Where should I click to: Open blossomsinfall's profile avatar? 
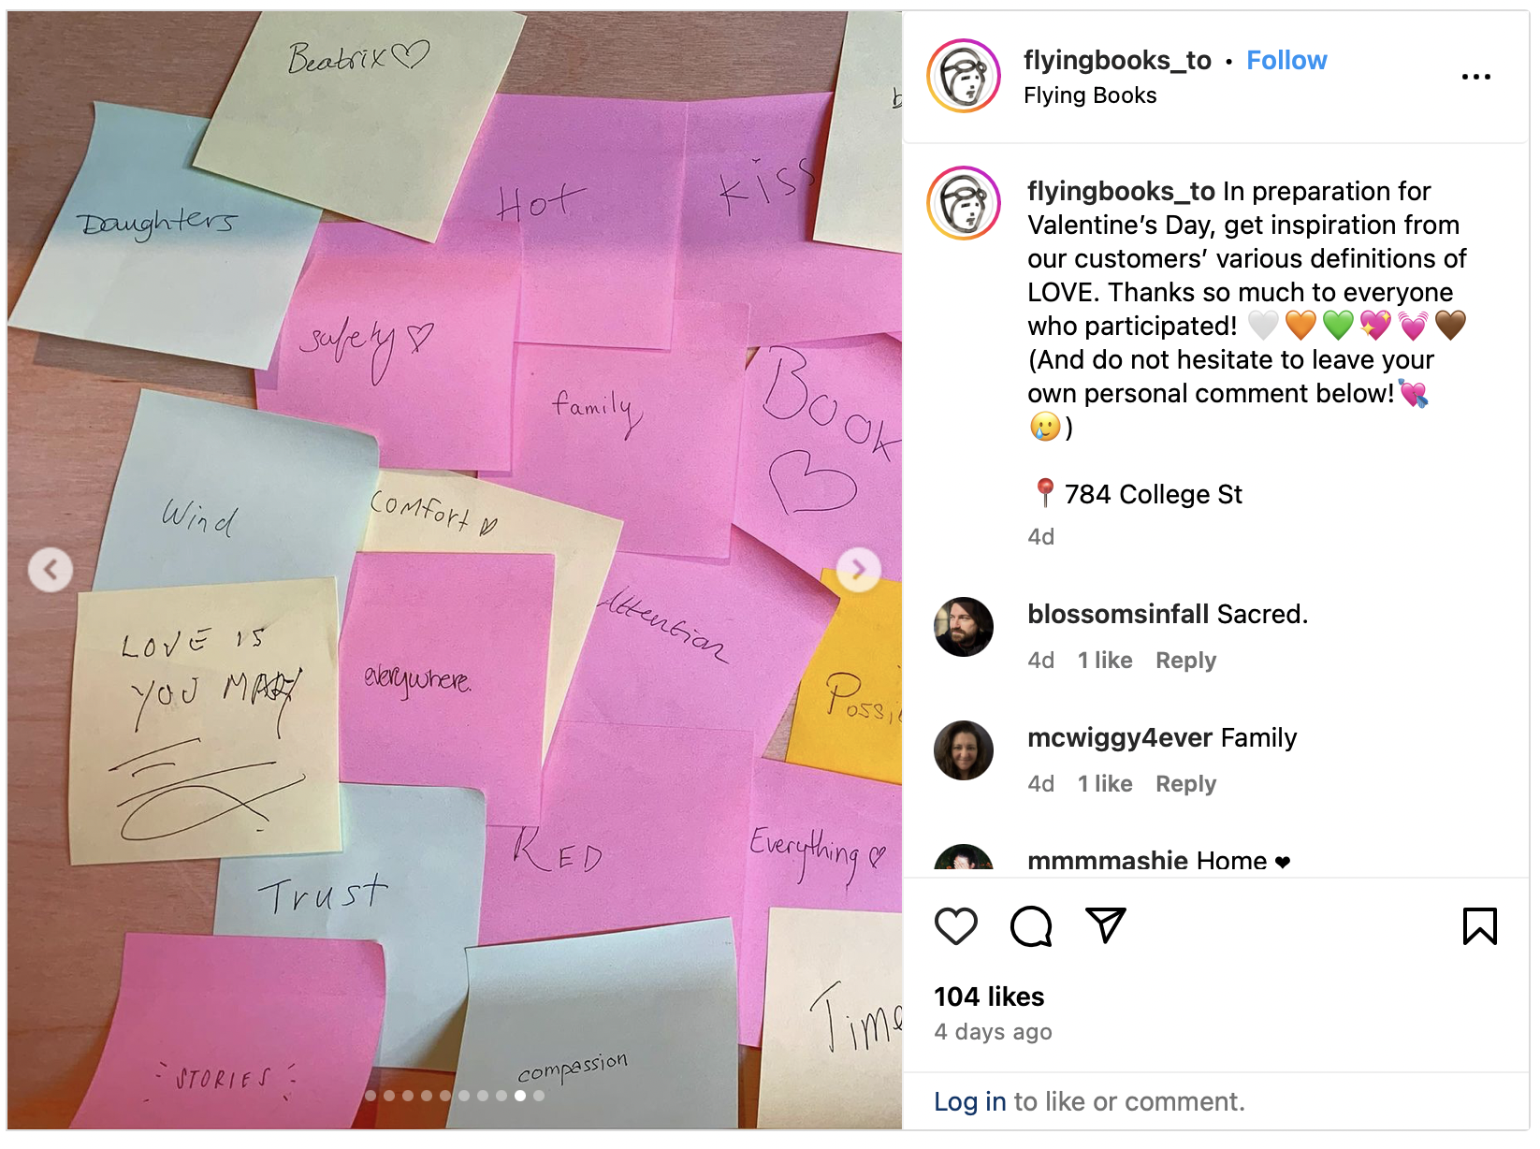(964, 627)
